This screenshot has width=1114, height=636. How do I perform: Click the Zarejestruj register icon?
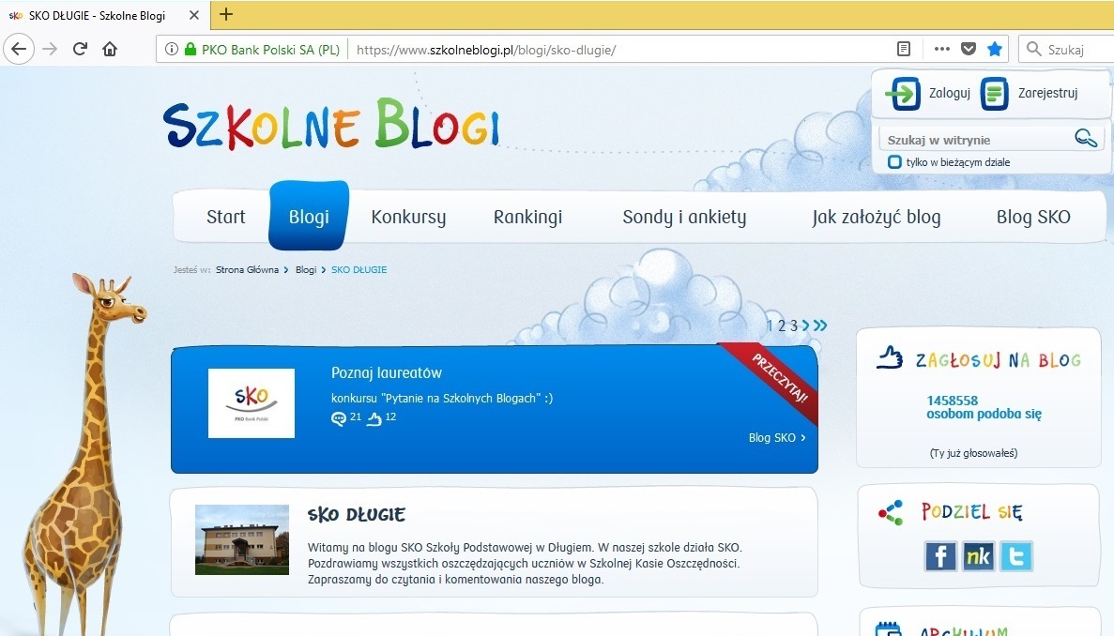point(994,93)
